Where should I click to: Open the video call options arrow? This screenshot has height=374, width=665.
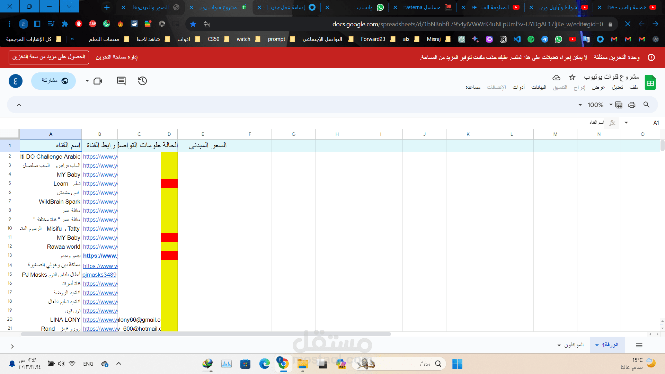tap(87, 81)
